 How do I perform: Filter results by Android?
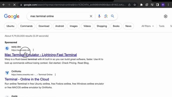click(59, 26)
